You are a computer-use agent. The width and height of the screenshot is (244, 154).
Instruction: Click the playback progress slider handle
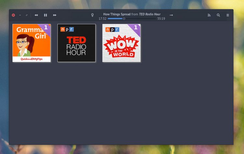tap(124, 19)
